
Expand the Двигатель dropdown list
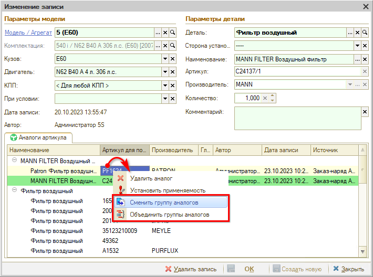click(165, 72)
